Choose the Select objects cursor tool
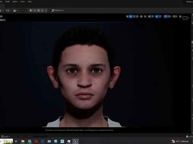This screenshot has width=193, height=144. 127,16
